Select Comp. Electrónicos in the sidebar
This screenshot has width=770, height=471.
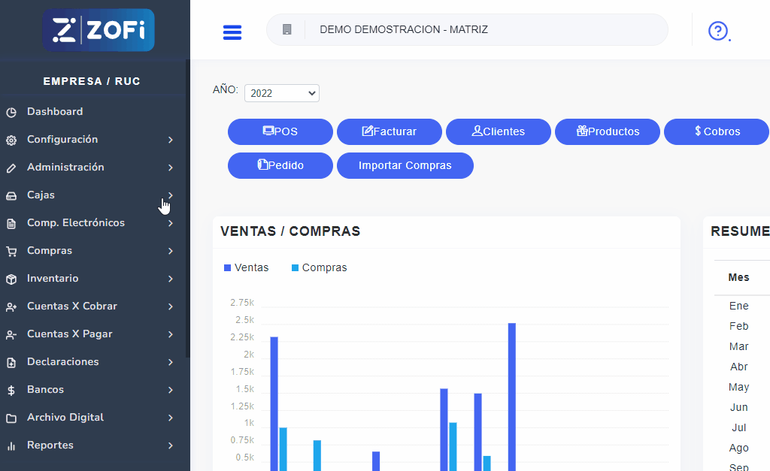75,223
